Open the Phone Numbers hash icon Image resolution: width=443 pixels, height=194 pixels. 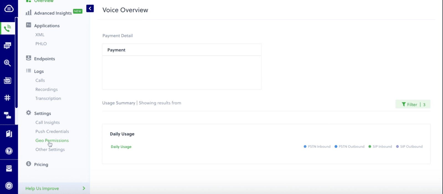coord(7,98)
